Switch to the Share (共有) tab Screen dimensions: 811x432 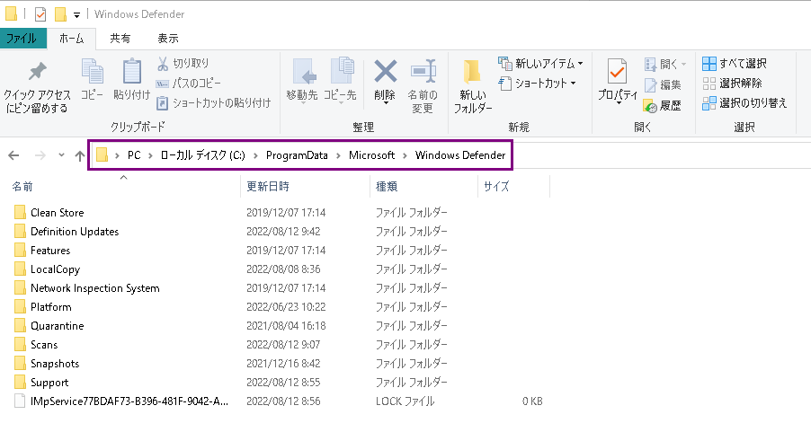point(120,39)
